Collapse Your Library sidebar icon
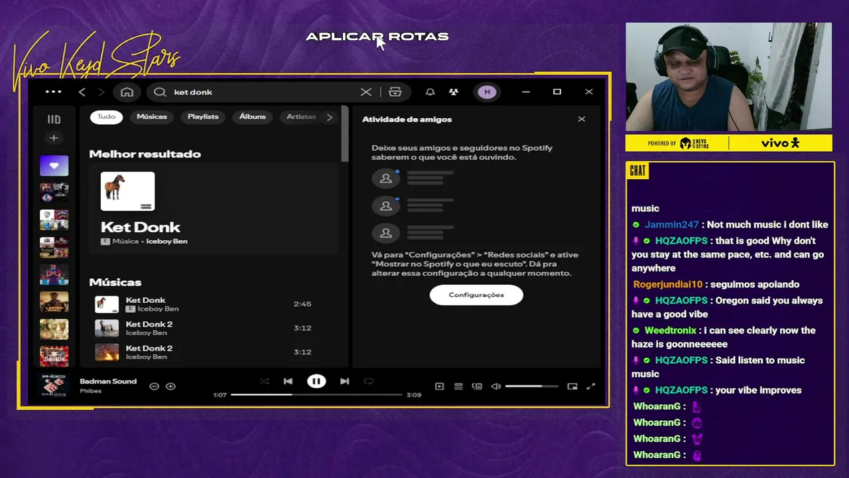The width and height of the screenshot is (849, 478). pyautogui.click(x=54, y=119)
